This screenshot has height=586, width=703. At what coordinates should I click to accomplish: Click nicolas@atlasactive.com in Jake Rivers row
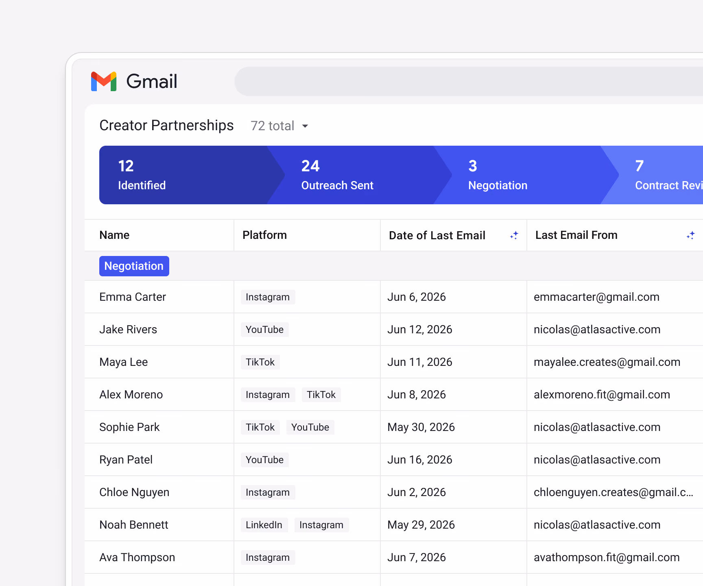[x=597, y=330]
